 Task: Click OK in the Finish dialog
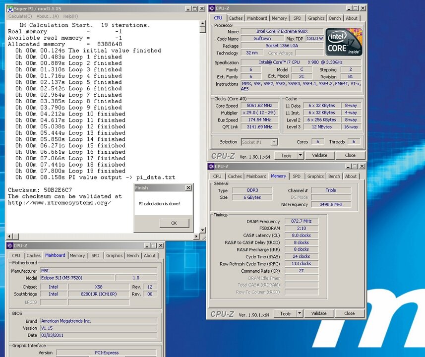tap(174, 223)
